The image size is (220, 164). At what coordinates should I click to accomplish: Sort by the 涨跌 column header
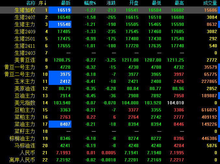coord(111,3)
